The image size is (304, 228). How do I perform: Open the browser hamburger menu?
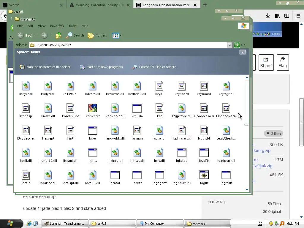pyautogui.click(x=298, y=16)
